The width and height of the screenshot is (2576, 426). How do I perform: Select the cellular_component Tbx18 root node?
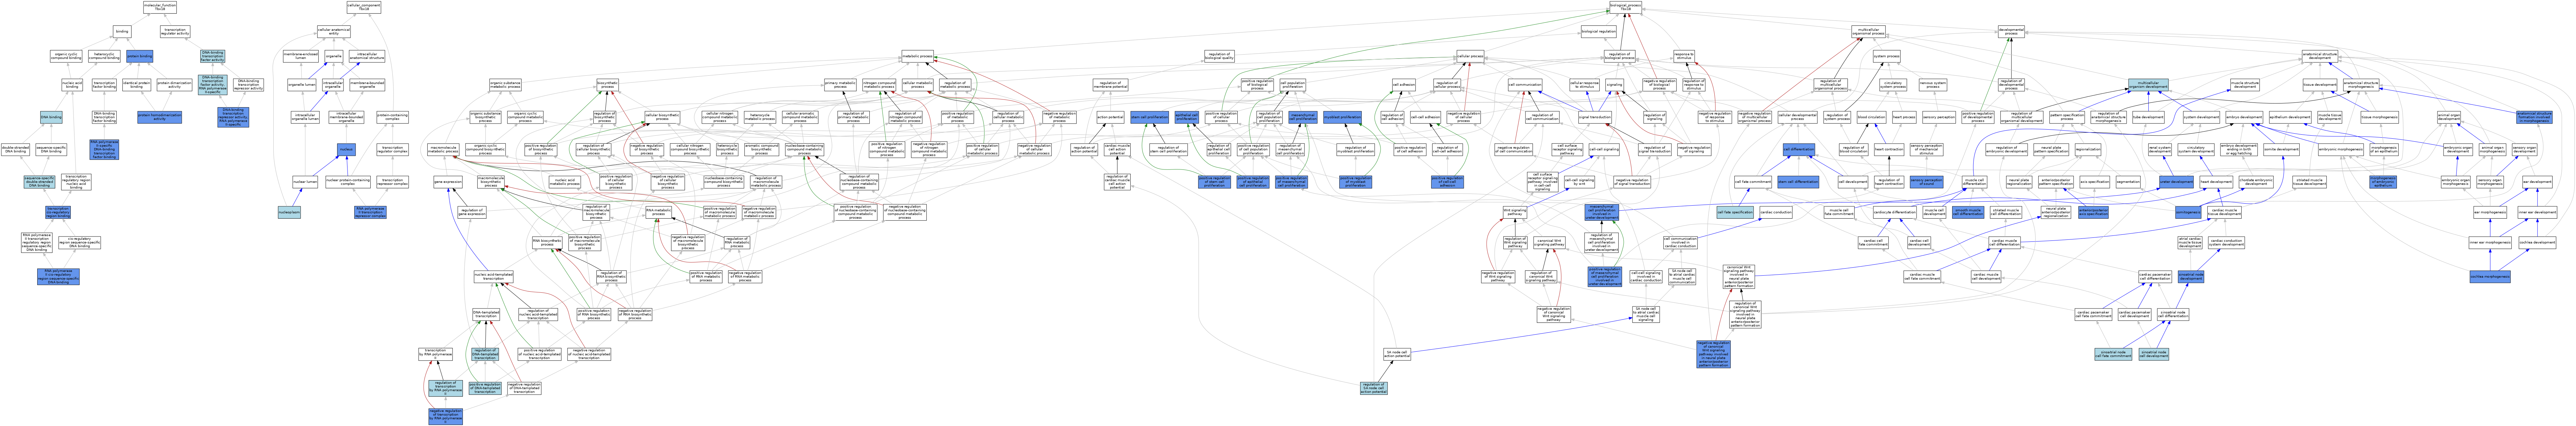[364, 7]
